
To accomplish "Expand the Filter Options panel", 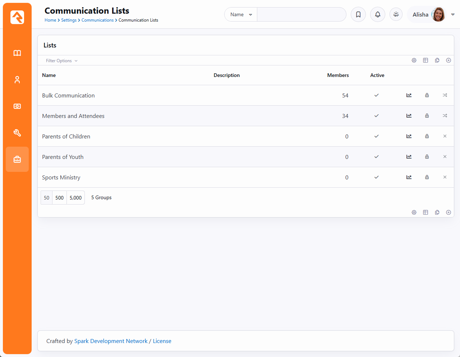I will coord(61,61).
